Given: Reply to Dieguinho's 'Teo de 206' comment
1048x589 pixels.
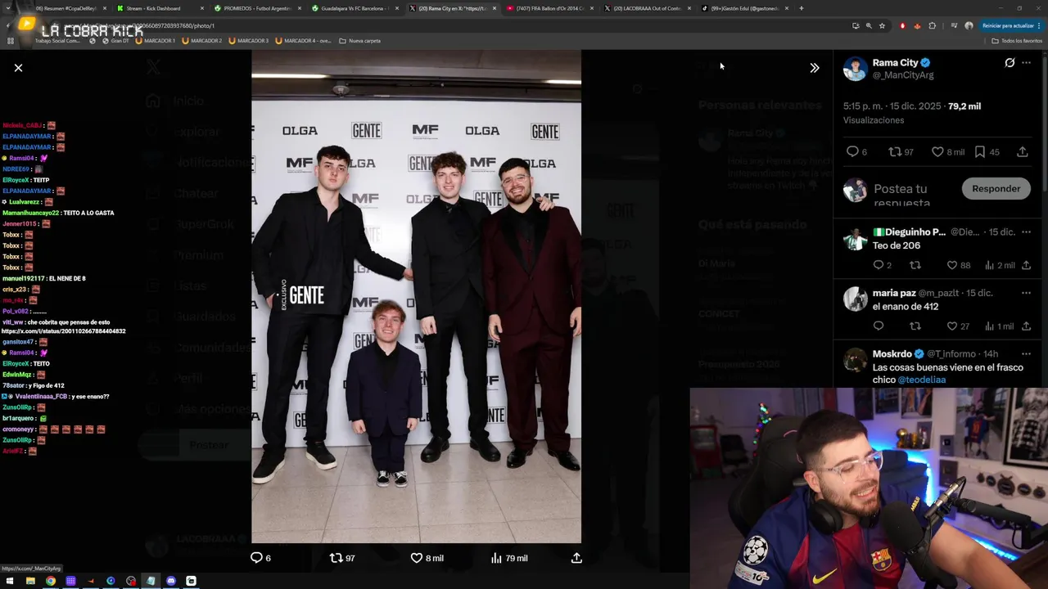Looking at the screenshot, I should 879,265.
